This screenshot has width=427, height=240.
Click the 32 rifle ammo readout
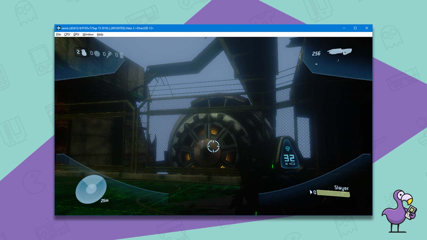coord(289,157)
